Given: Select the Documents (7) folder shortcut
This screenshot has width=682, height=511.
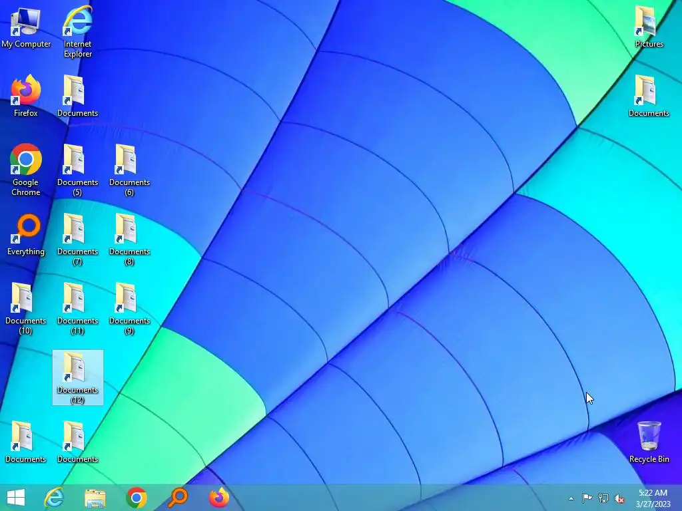Looking at the screenshot, I should pyautogui.click(x=77, y=239).
